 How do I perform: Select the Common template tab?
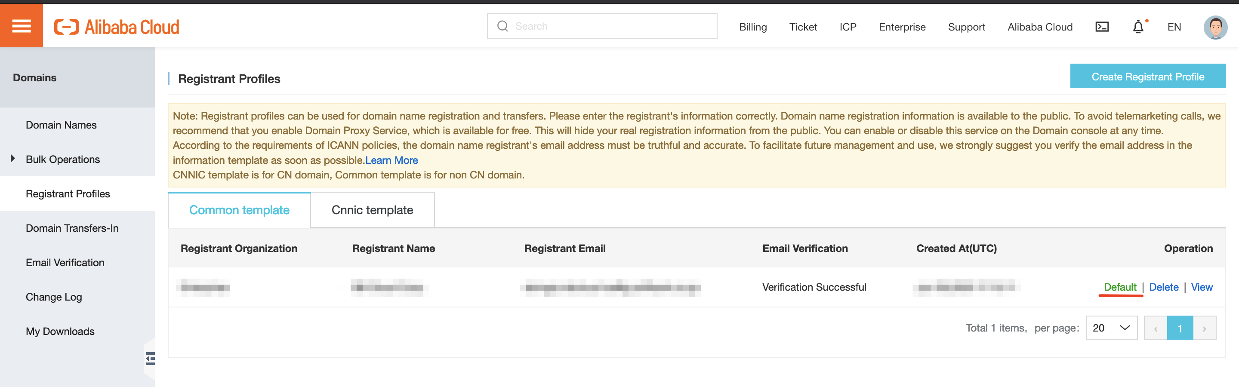click(239, 210)
